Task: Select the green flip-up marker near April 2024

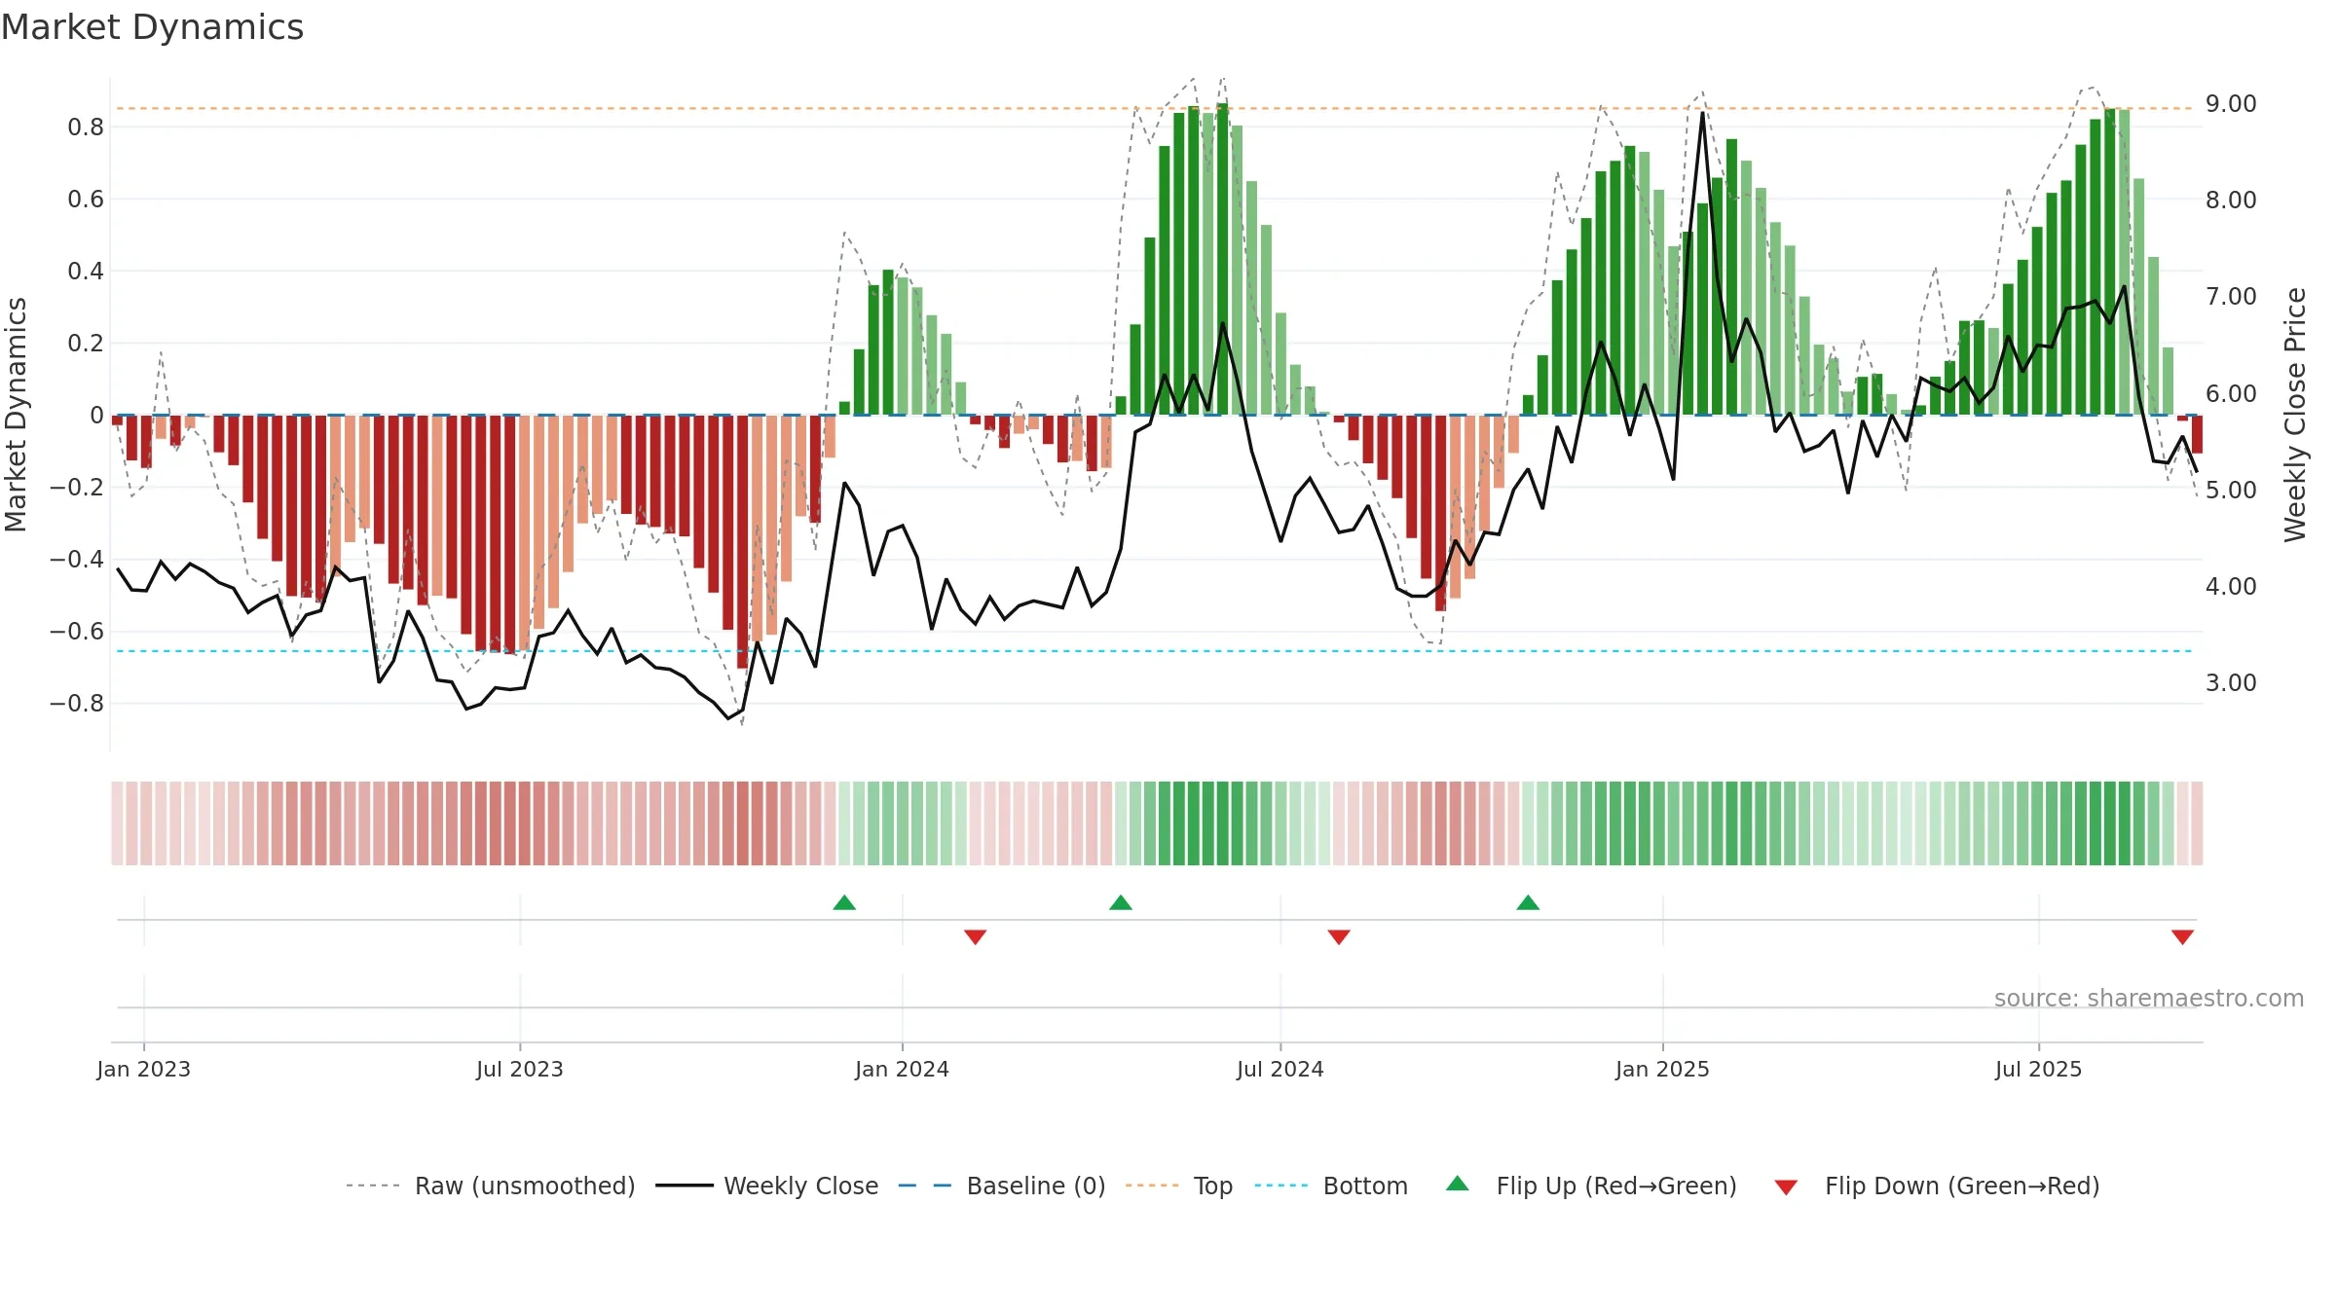Action: coord(1121,902)
